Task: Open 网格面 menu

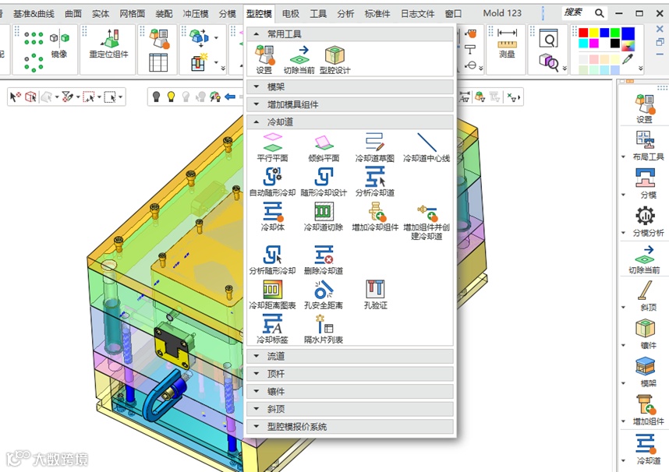Action: [132, 14]
